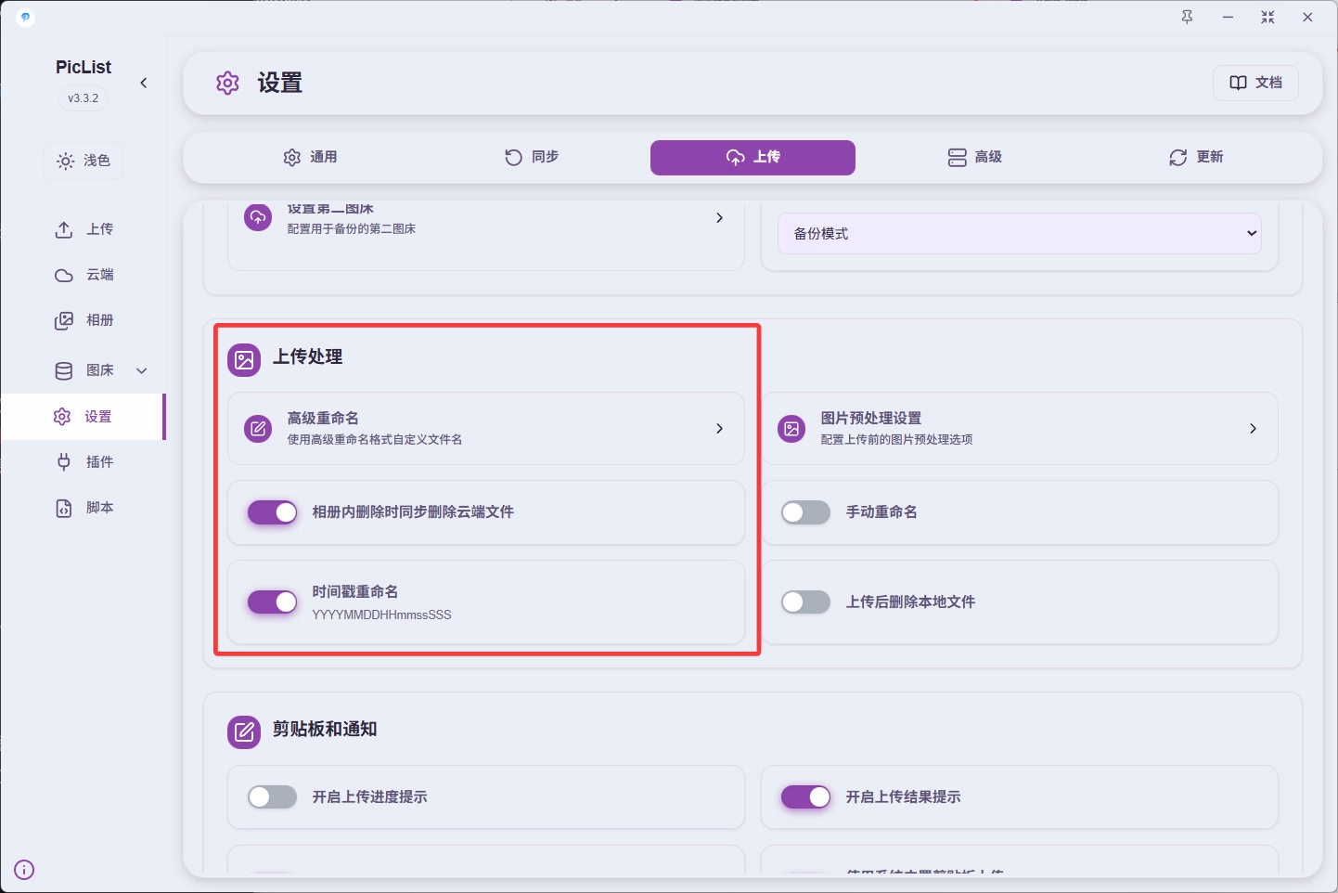Switch to the 通用 tab
The width and height of the screenshot is (1338, 893).
[311, 158]
